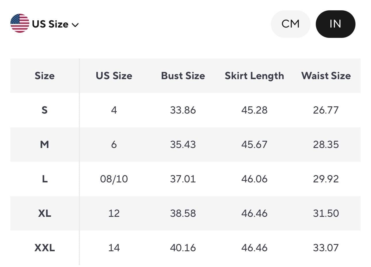Click bust value 33.86 for S
371x267 pixels.
tap(183, 110)
